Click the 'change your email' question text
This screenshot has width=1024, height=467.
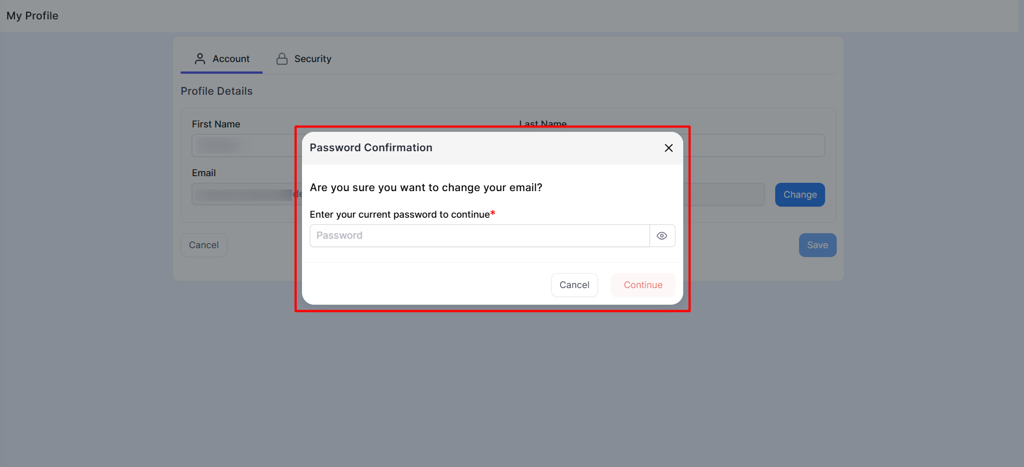(426, 188)
